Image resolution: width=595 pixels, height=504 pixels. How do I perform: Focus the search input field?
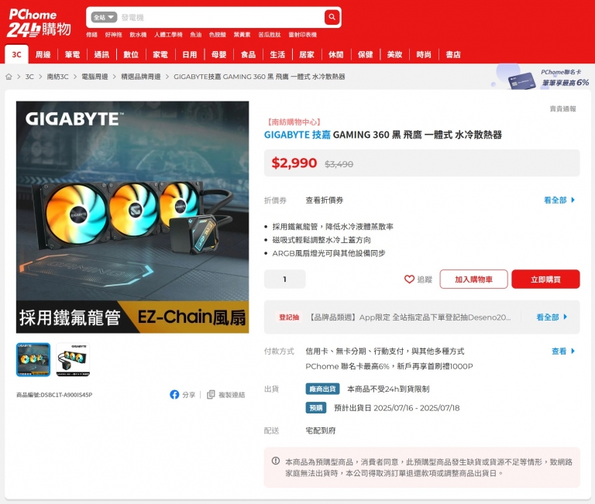click(x=220, y=18)
